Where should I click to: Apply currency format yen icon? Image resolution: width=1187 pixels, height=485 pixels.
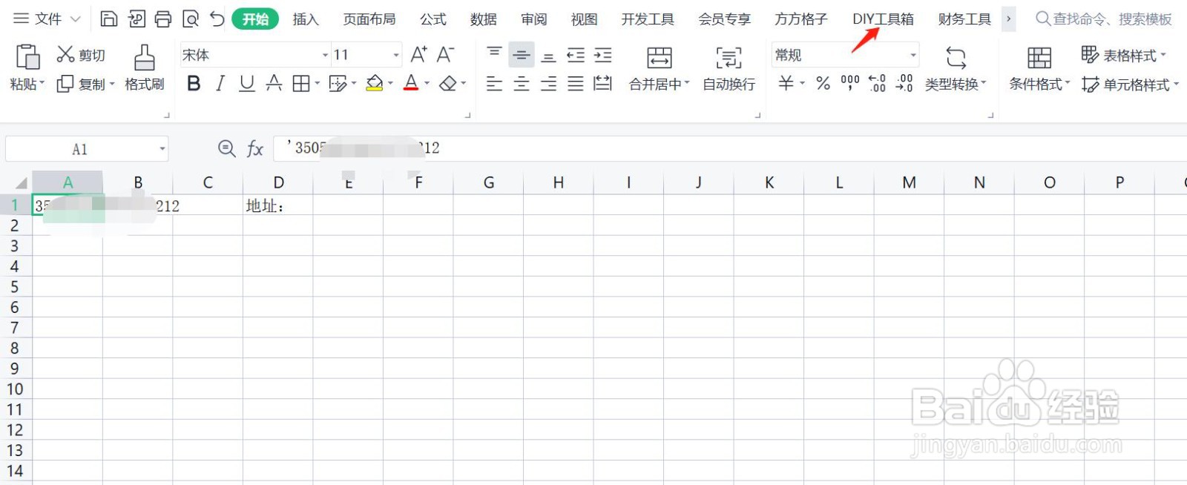click(786, 83)
